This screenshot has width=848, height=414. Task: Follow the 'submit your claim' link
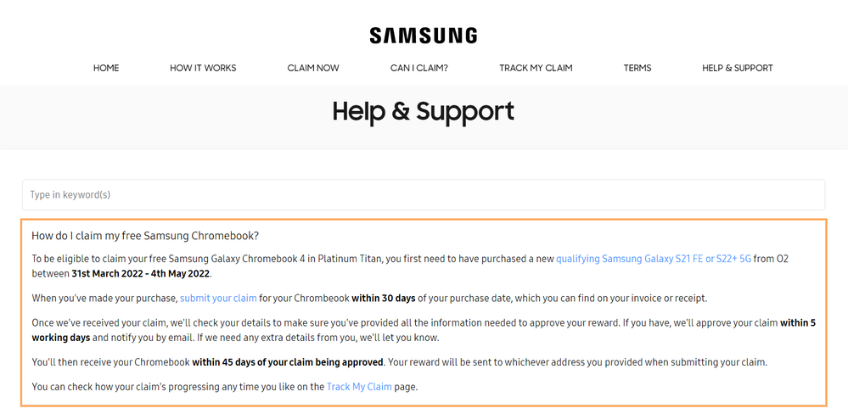(218, 299)
